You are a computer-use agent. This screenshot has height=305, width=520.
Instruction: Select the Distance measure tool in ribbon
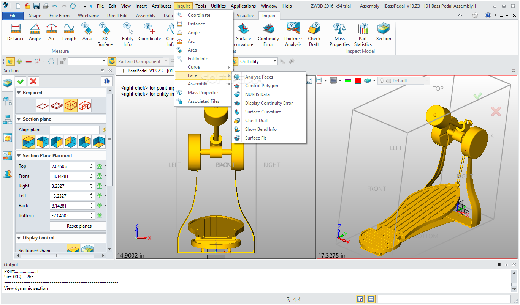16,32
